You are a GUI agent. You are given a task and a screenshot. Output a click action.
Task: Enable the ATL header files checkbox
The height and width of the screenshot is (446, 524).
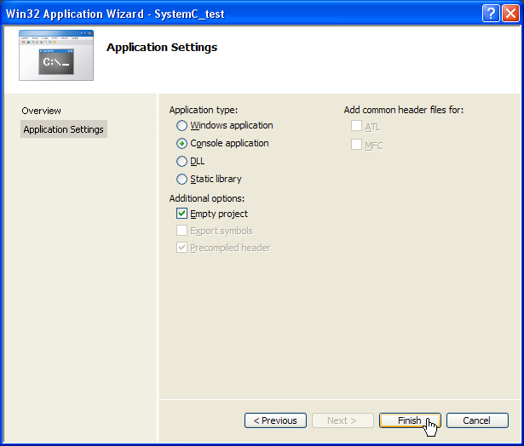click(356, 127)
